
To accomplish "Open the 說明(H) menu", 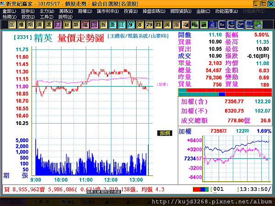I will coord(66,17).
